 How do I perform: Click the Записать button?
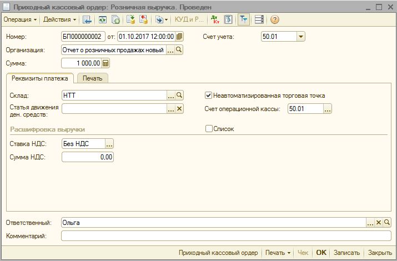(x=347, y=253)
